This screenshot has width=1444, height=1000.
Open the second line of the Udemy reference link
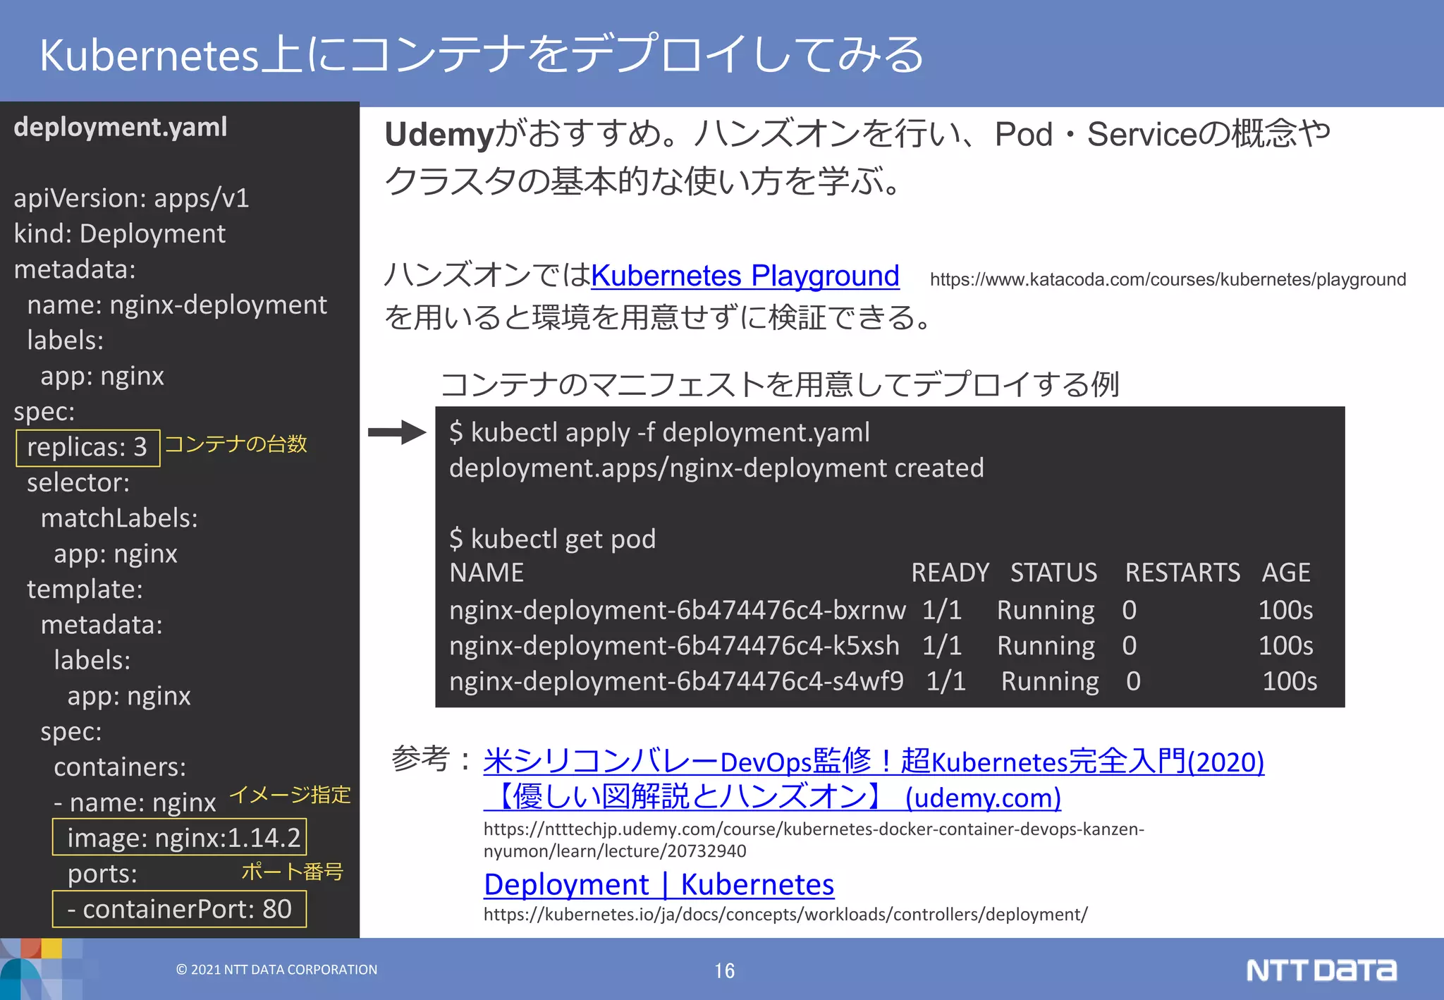772,797
